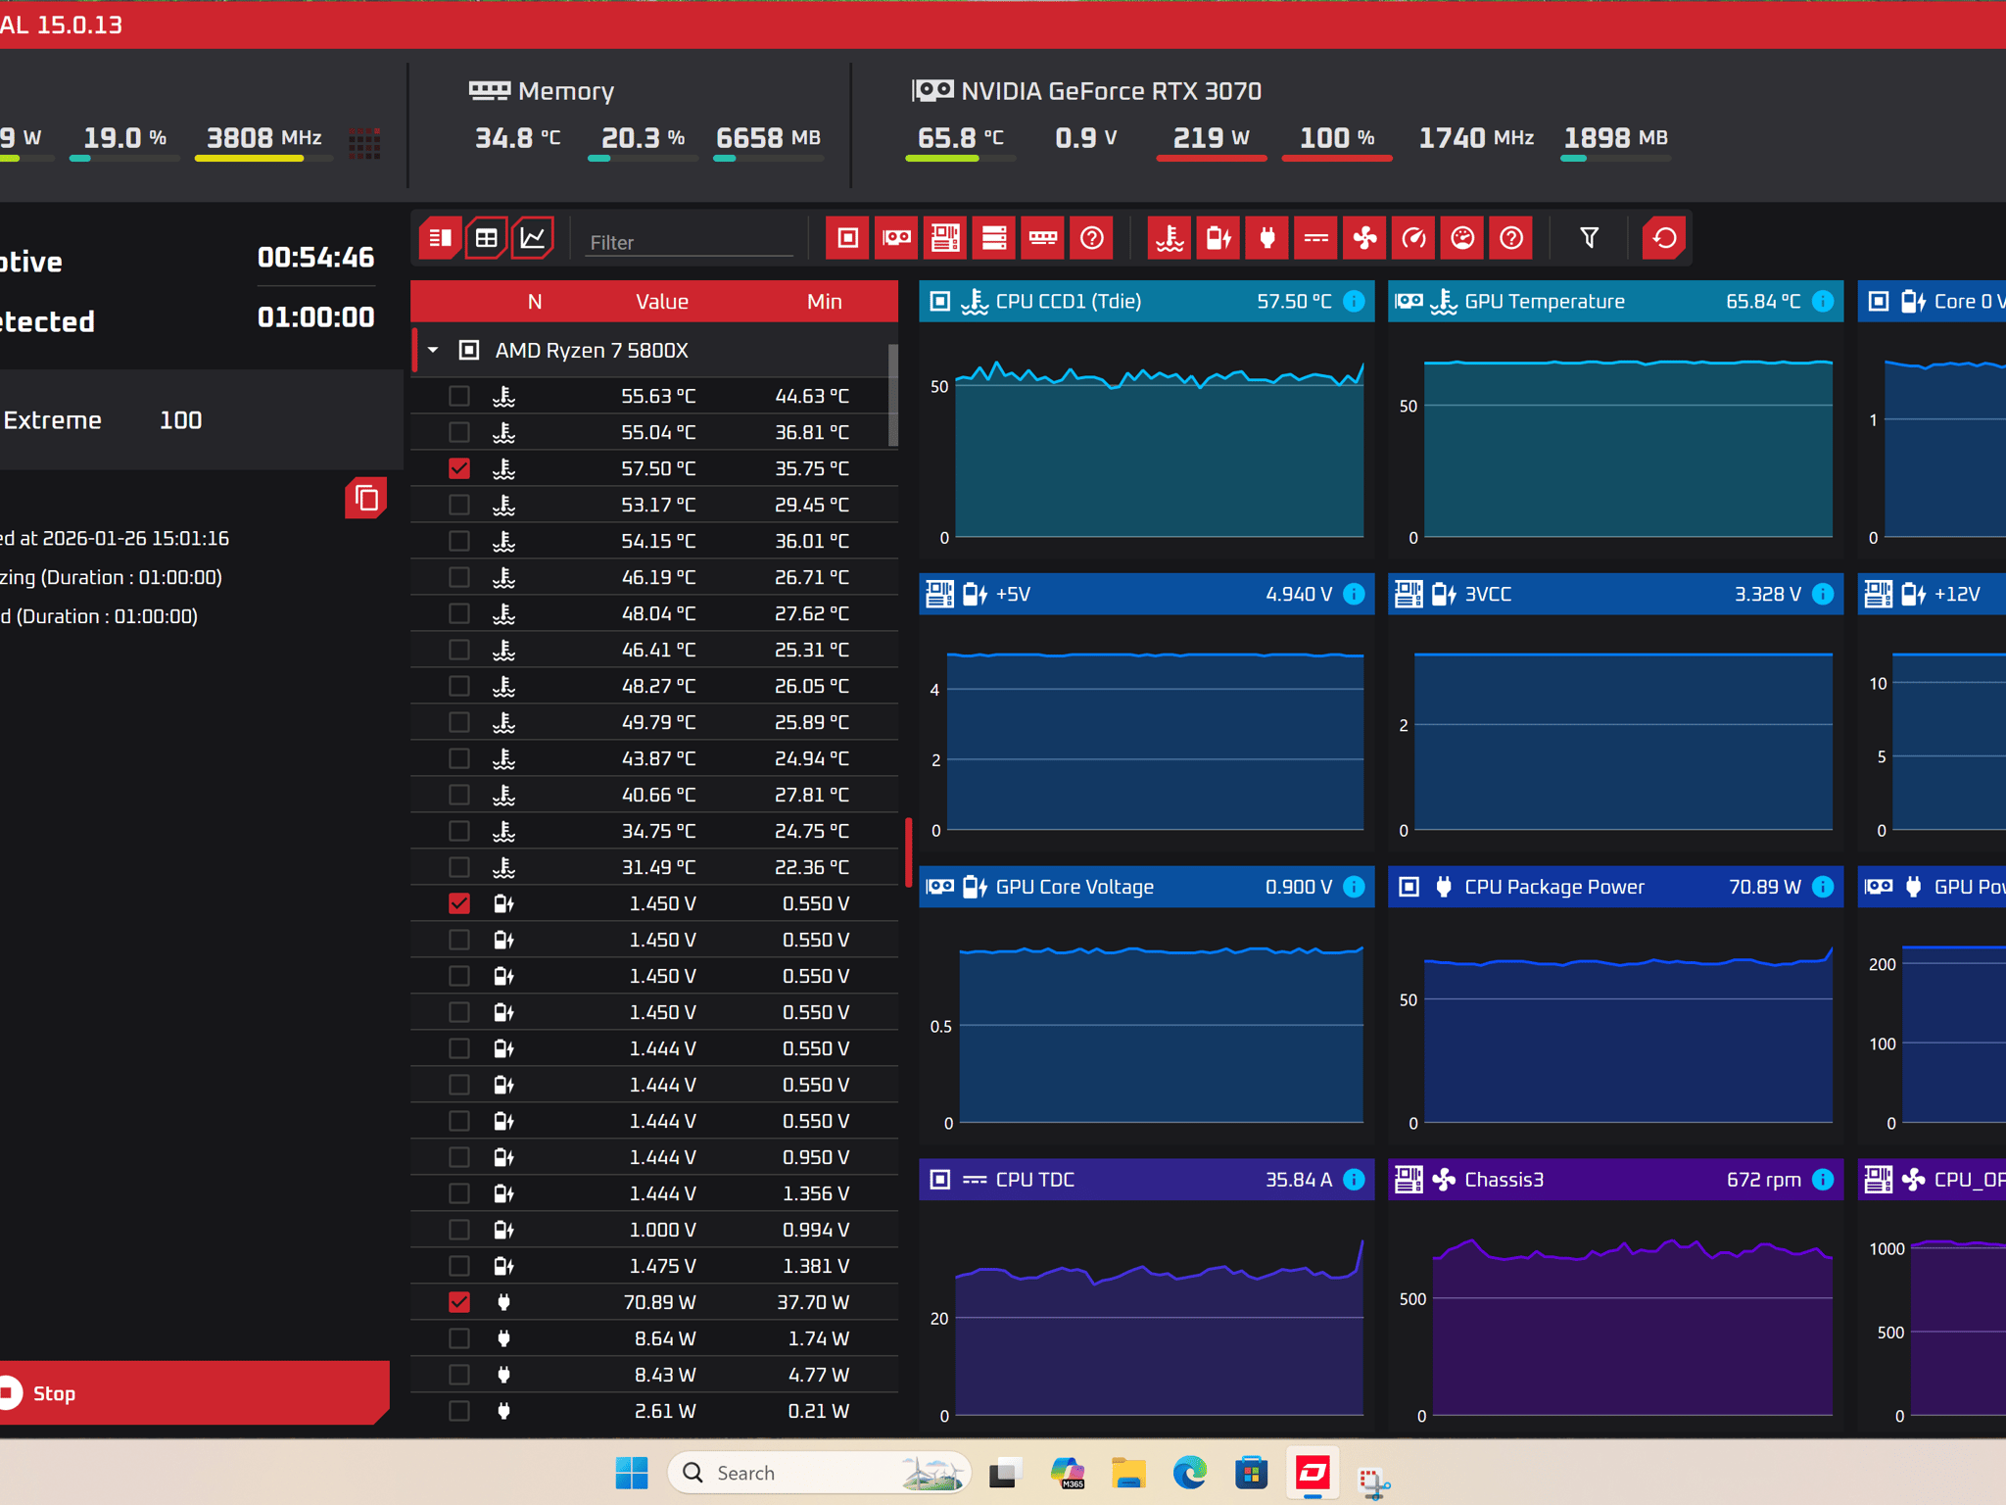The width and height of the screenshot is (2006, 1505).
Task: Toggle the plug power sensor filter
Action: click(1267, 238)
